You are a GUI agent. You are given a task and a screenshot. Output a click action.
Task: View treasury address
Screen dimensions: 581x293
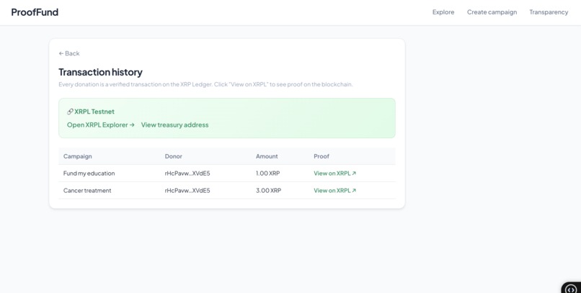click(x=175, y=125)
